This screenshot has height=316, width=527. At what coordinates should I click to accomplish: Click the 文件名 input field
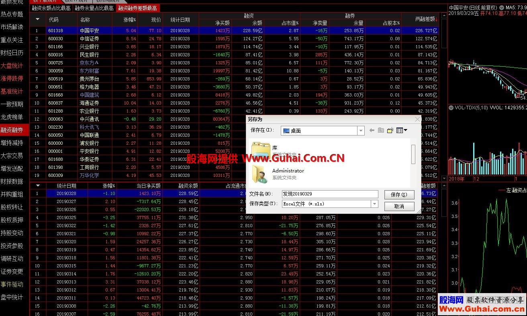(330, 194)
